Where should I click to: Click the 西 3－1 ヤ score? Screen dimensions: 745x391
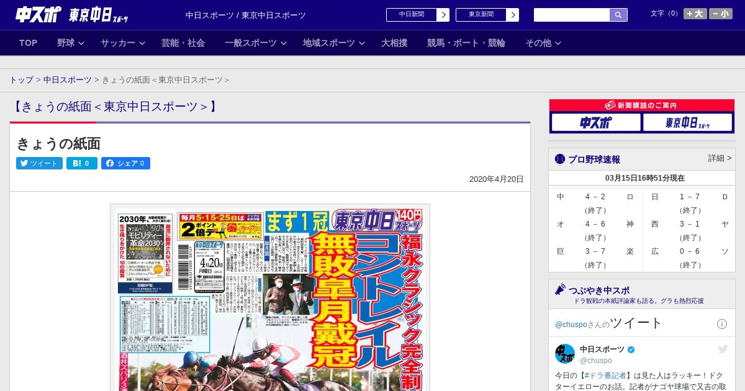click(690, 224)
